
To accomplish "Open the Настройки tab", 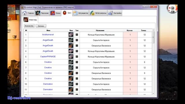I will (115, 13).
